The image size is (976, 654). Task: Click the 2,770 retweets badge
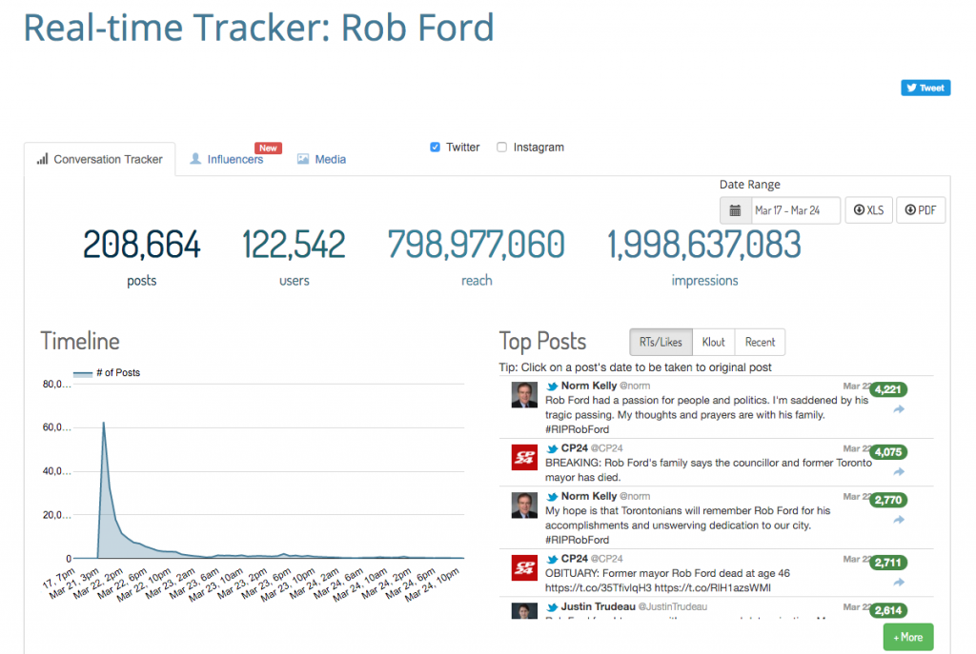click(x=888, y=500)
